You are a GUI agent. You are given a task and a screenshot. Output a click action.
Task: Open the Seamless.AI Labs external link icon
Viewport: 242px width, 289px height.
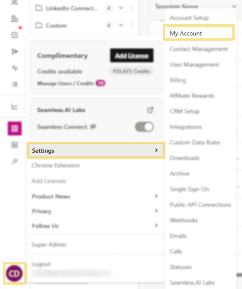[150, 110]
